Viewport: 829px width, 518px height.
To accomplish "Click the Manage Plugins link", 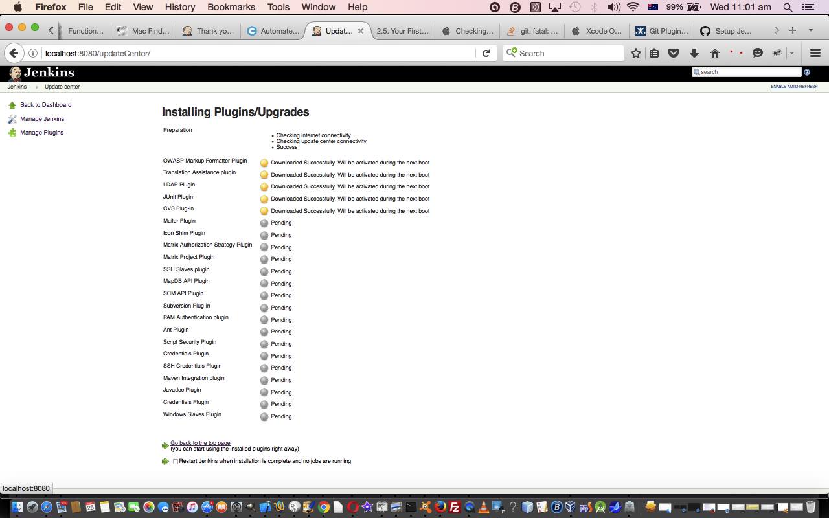I will [41, 133].
